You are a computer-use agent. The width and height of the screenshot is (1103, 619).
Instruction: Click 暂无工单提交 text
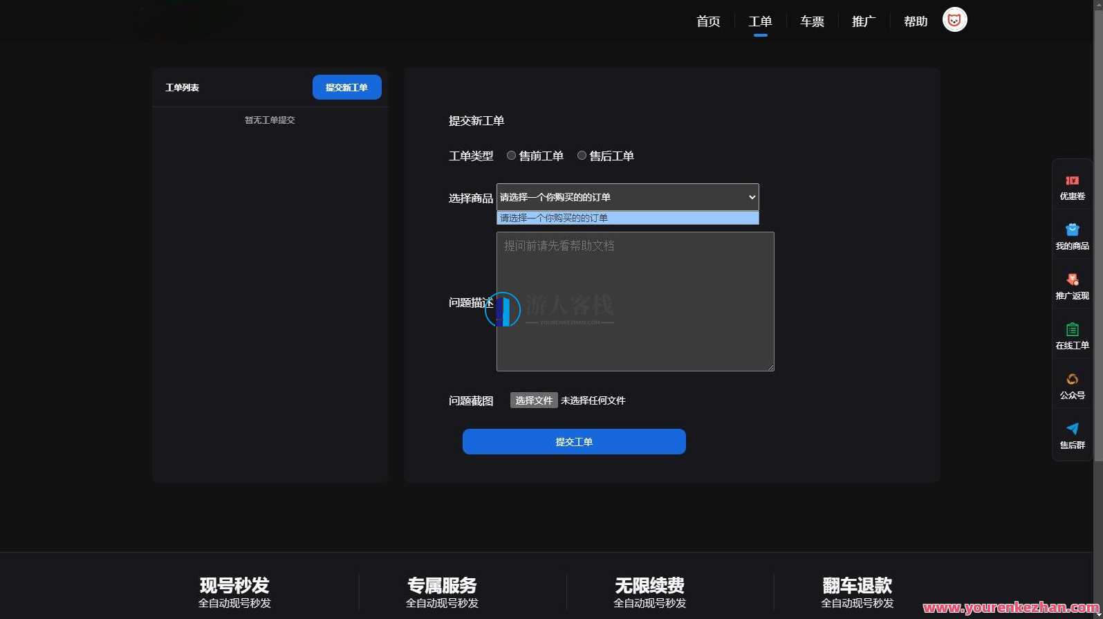(270, 120)
